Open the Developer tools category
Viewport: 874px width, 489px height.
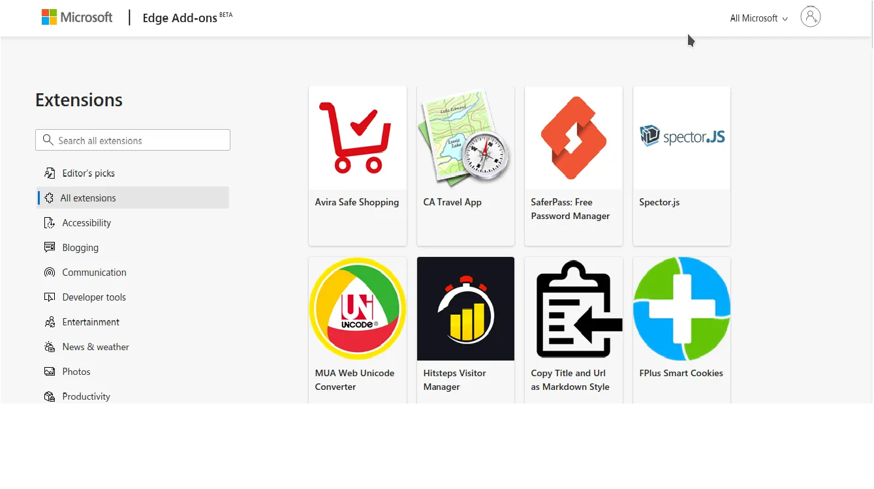coord(94,297)
